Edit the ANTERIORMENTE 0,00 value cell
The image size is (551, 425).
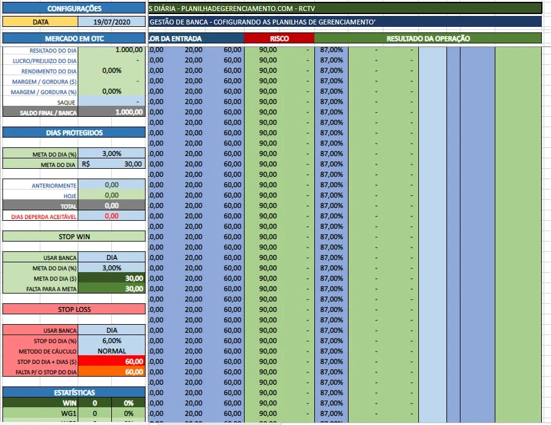pos(112,185)
